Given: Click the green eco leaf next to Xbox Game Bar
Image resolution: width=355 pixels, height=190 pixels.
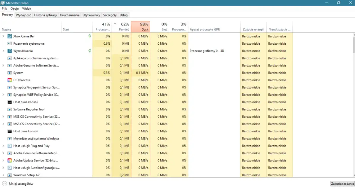Looking at the screenshot, I should [89, 36].
